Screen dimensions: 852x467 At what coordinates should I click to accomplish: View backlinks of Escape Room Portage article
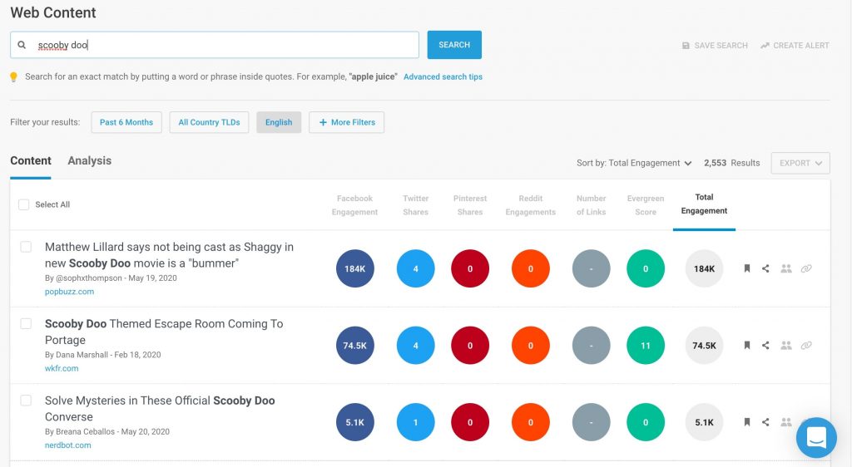[x=806, y=346]
